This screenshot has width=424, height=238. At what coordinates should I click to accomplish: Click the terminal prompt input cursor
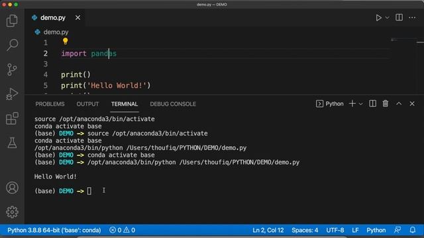tap(89, 191)
